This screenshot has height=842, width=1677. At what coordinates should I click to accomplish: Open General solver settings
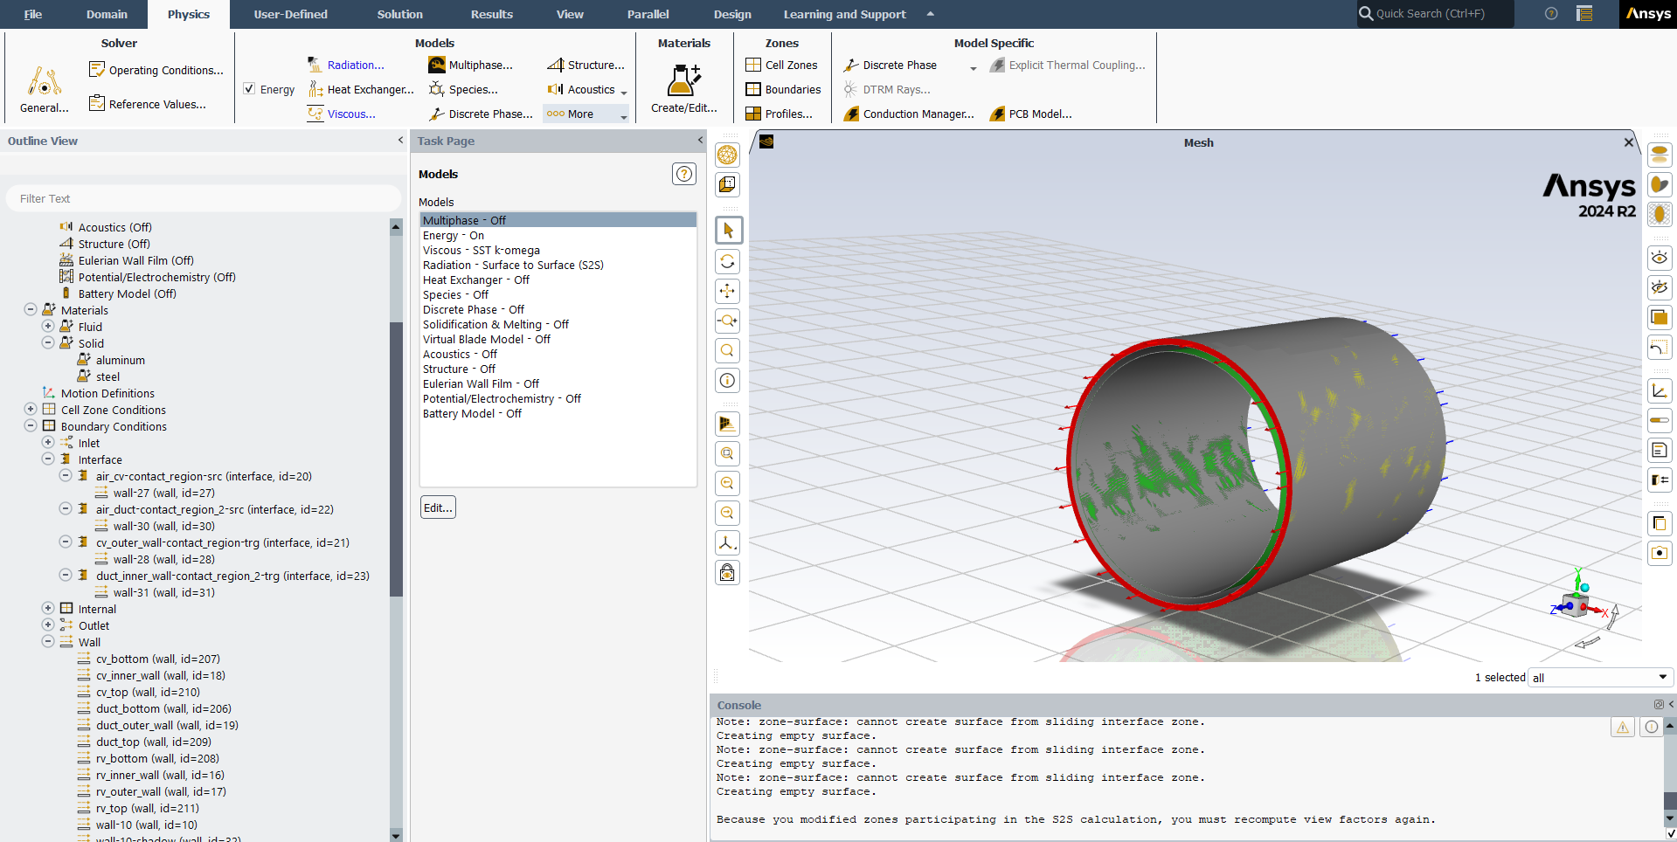coord(44,90)
